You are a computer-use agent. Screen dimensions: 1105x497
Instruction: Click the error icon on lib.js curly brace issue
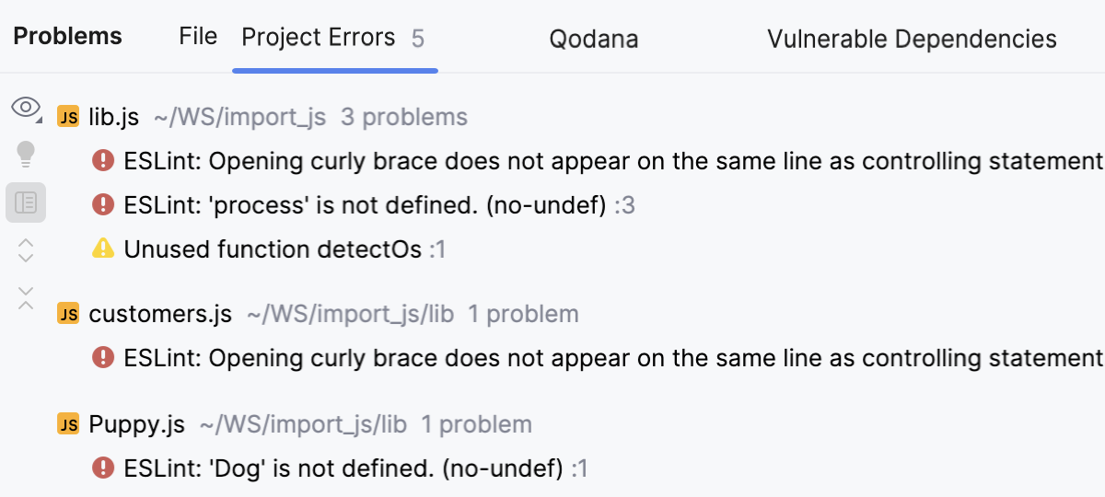point(103,161)
